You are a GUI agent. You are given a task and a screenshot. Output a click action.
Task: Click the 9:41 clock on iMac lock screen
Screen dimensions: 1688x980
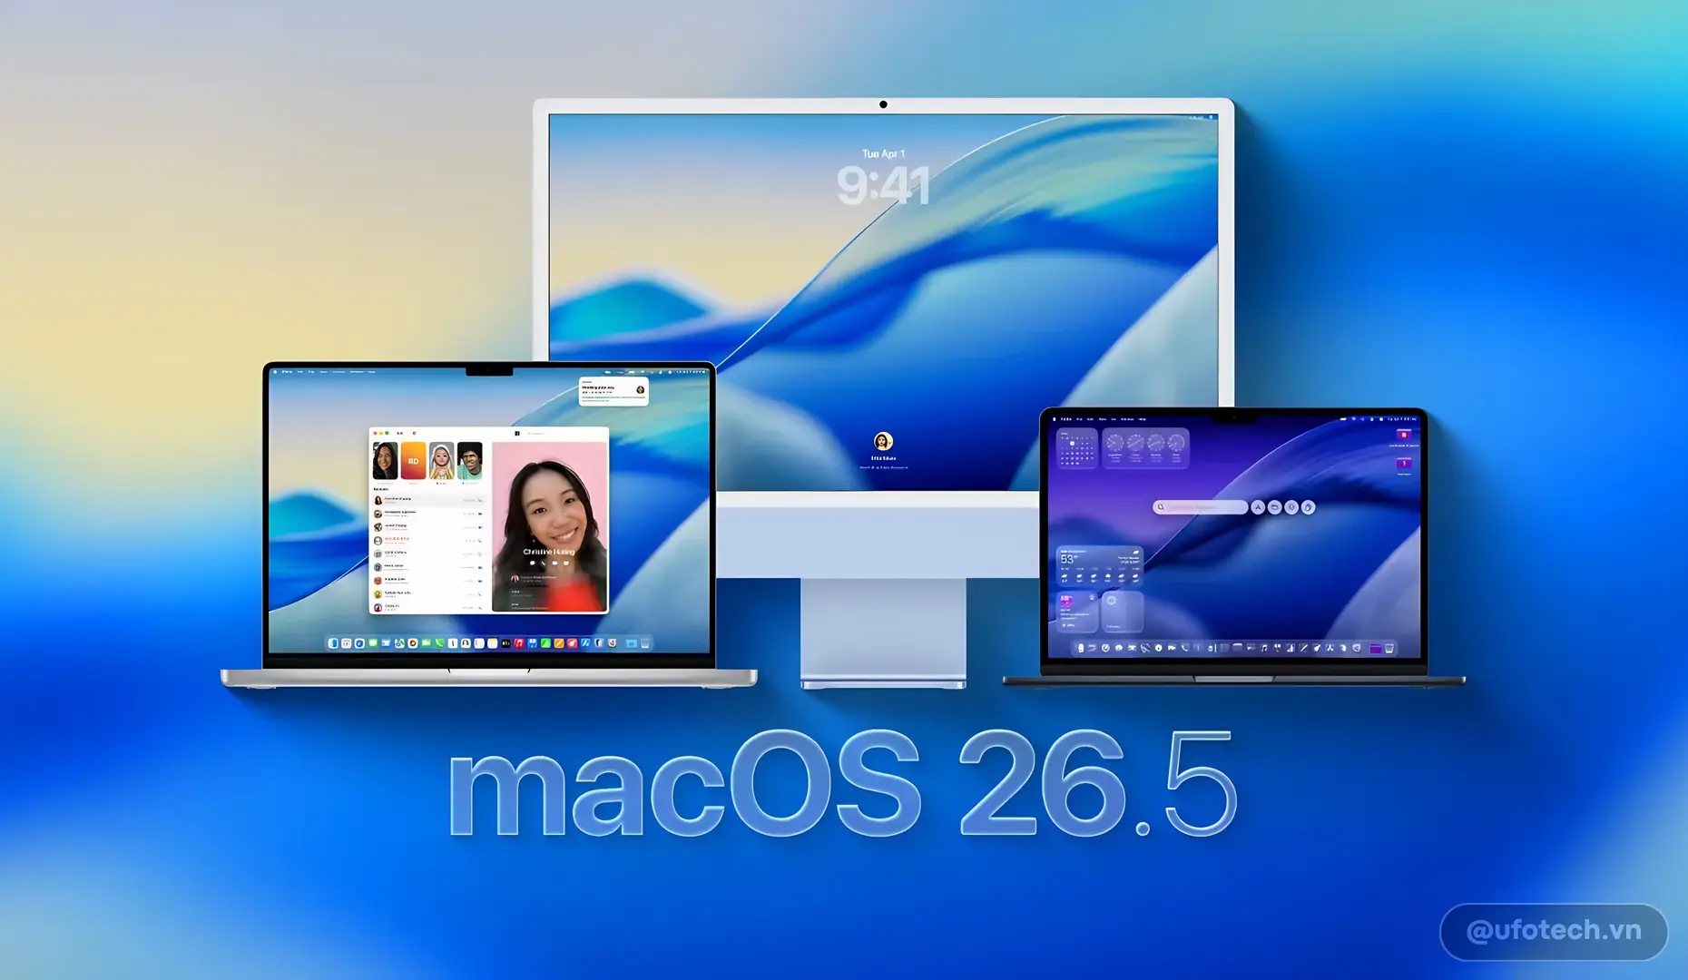coord(883,185)
